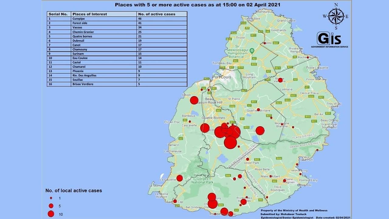
Task: Select the Brisee Verdiere table row
Action: [117, 84]
